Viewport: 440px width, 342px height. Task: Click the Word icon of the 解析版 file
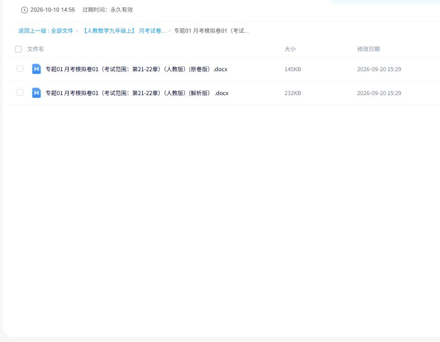(37, 93)
